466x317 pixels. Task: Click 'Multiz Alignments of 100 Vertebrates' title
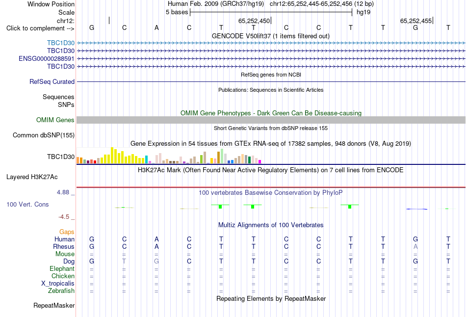pos(271,225)
